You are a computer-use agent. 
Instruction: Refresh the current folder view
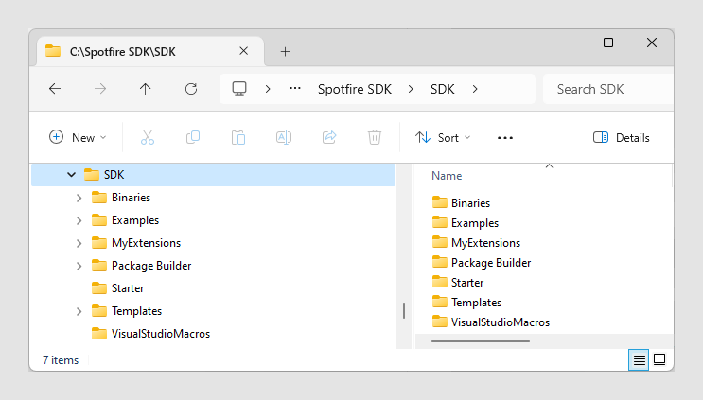click(x=191, y=89)
